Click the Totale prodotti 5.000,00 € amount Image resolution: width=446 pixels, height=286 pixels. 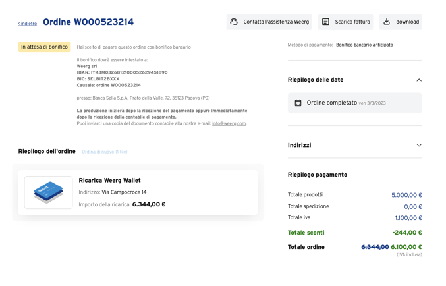[x=406, y=195]
